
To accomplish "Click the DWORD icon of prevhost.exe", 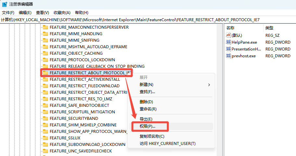I will coord(228,56).
